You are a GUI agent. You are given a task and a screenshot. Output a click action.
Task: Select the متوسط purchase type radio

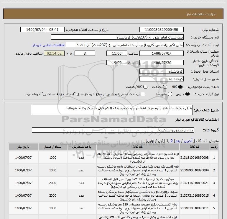pos(170,94)
